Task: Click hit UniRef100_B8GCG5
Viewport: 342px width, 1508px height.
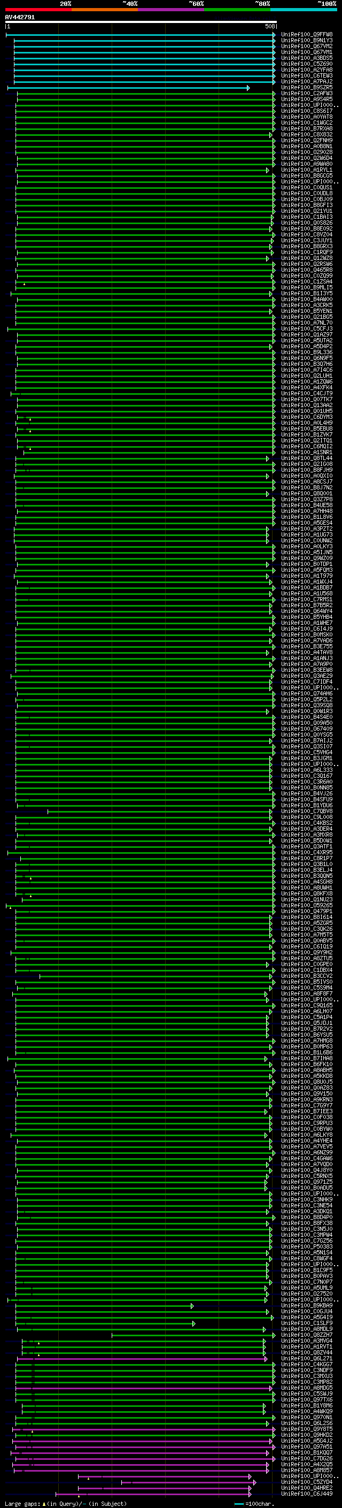Action: tap(307, 175)
